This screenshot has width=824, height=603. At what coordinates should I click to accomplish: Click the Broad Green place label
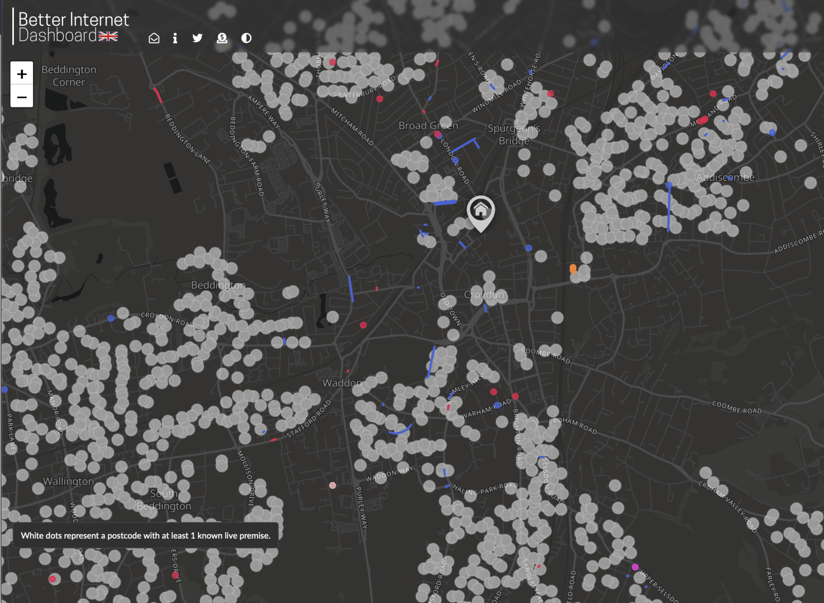click(x=428, y=125)
